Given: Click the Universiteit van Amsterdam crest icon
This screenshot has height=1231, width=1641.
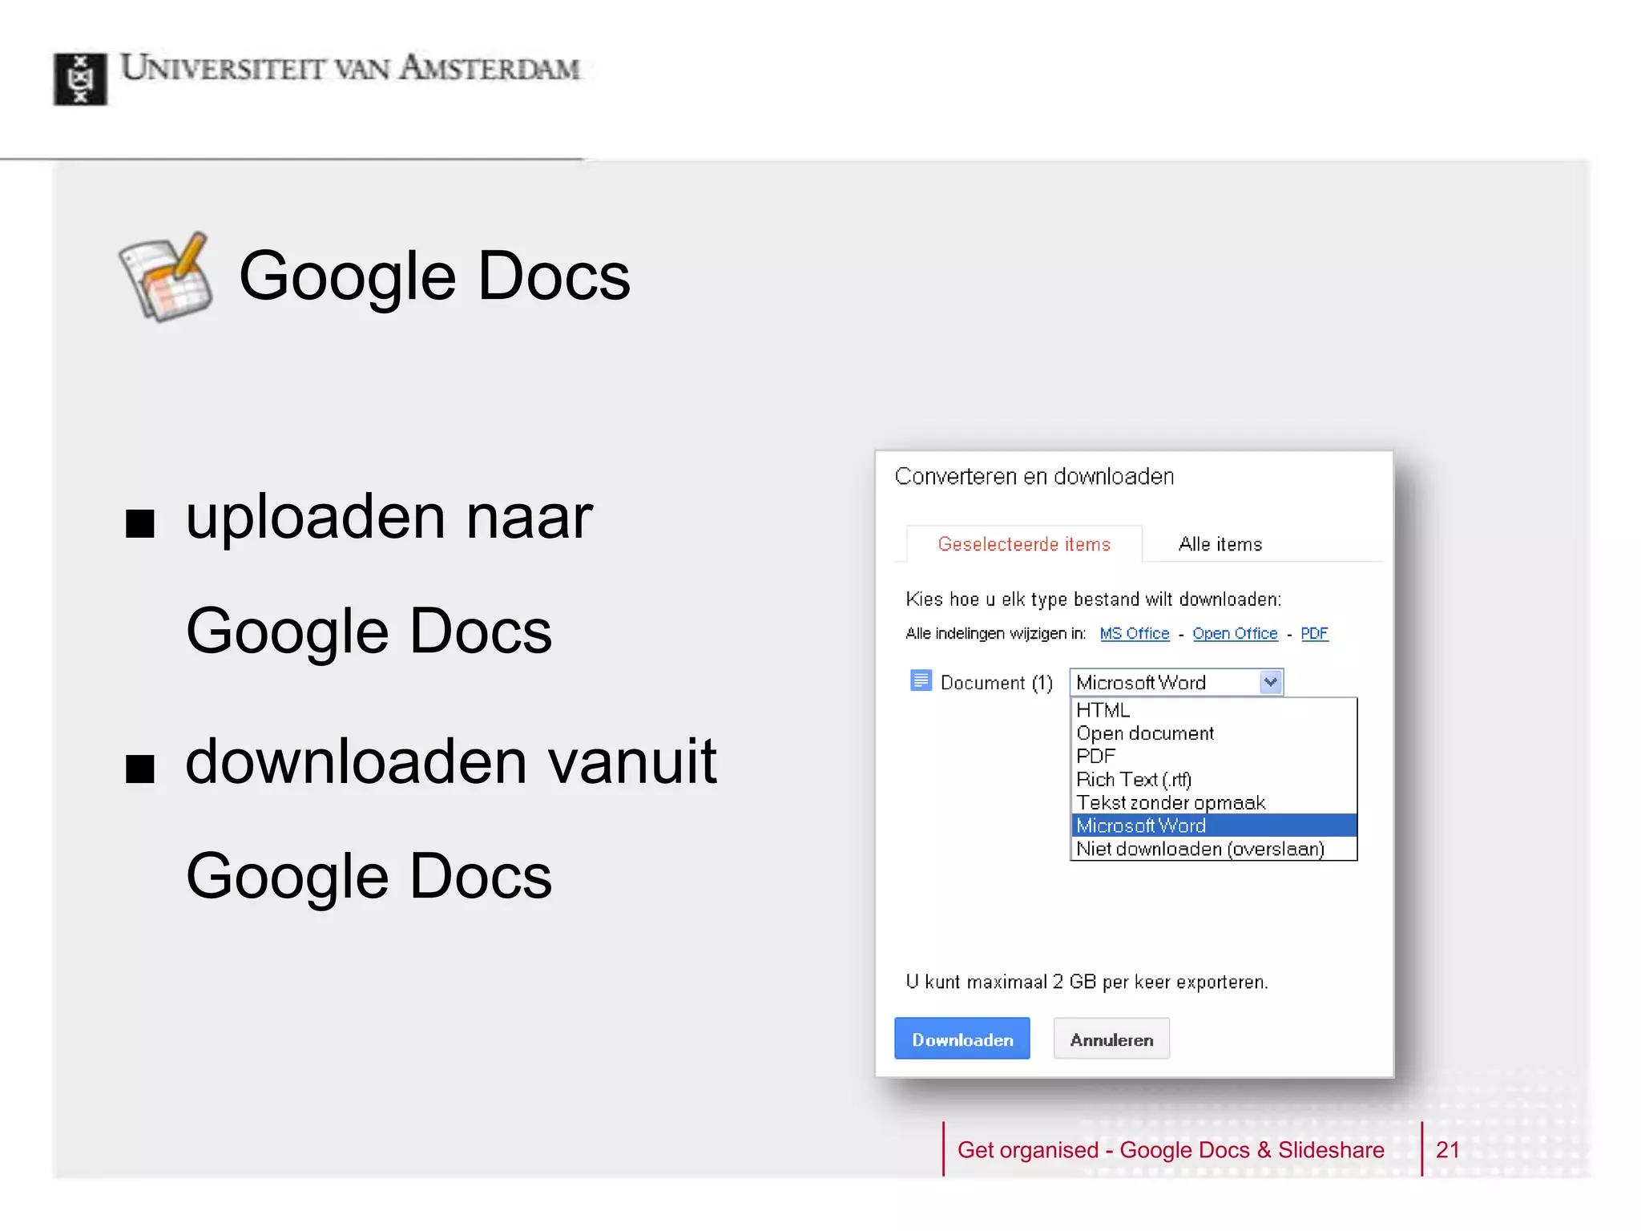Looking at the screenshot, I should tap(80, 79).
